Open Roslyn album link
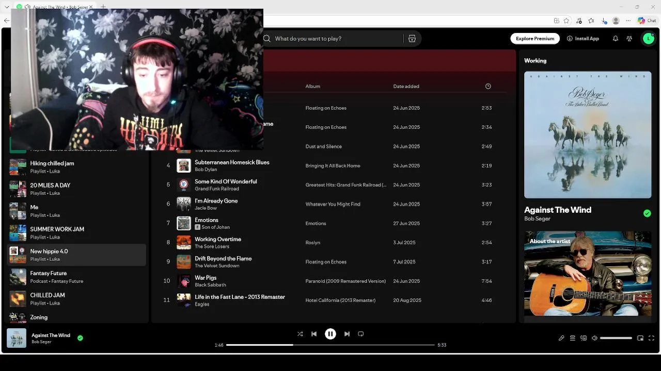This screenshot has width=661, height=371. tap(313, 243)
